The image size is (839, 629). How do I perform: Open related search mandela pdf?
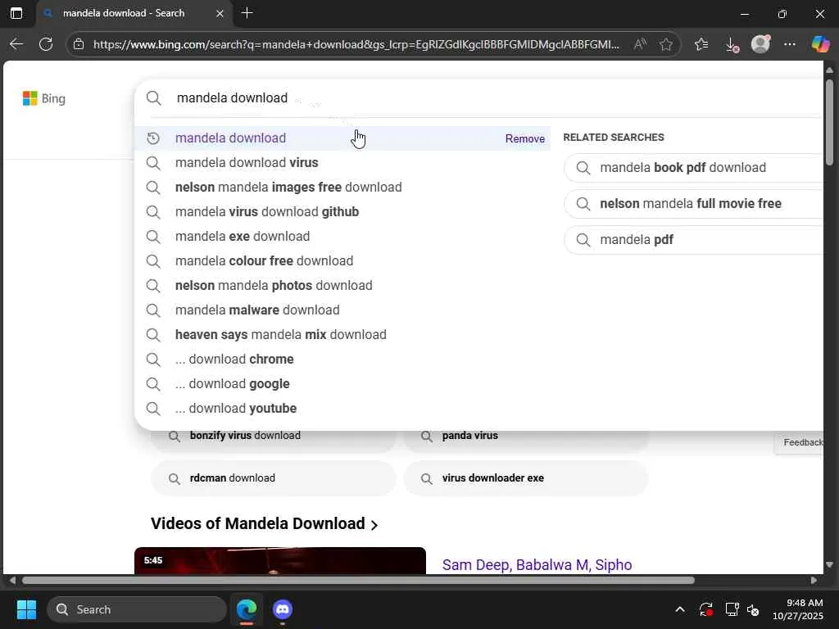[x=693, y=240]
